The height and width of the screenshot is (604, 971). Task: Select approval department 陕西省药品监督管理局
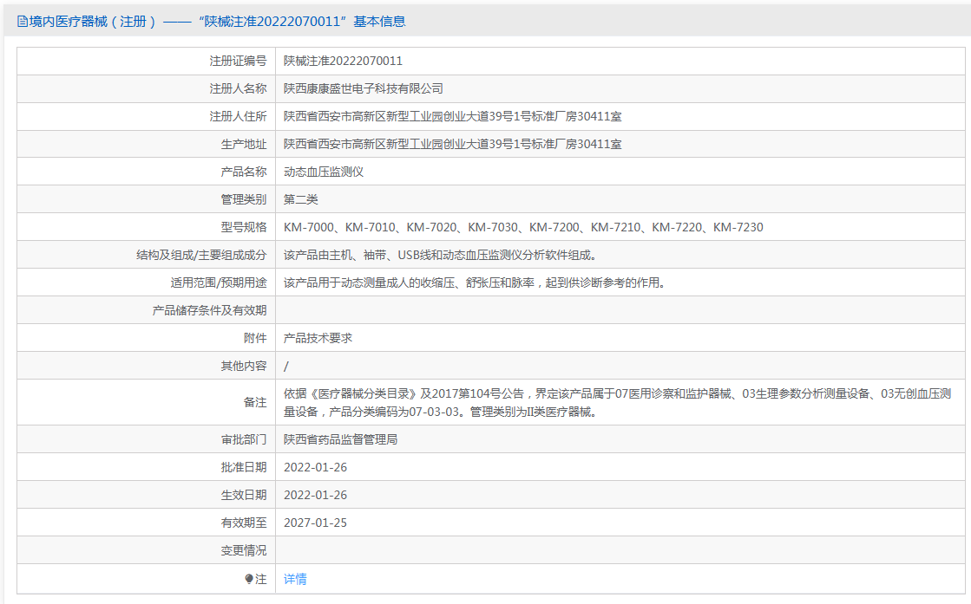click(x=341, y=439)
